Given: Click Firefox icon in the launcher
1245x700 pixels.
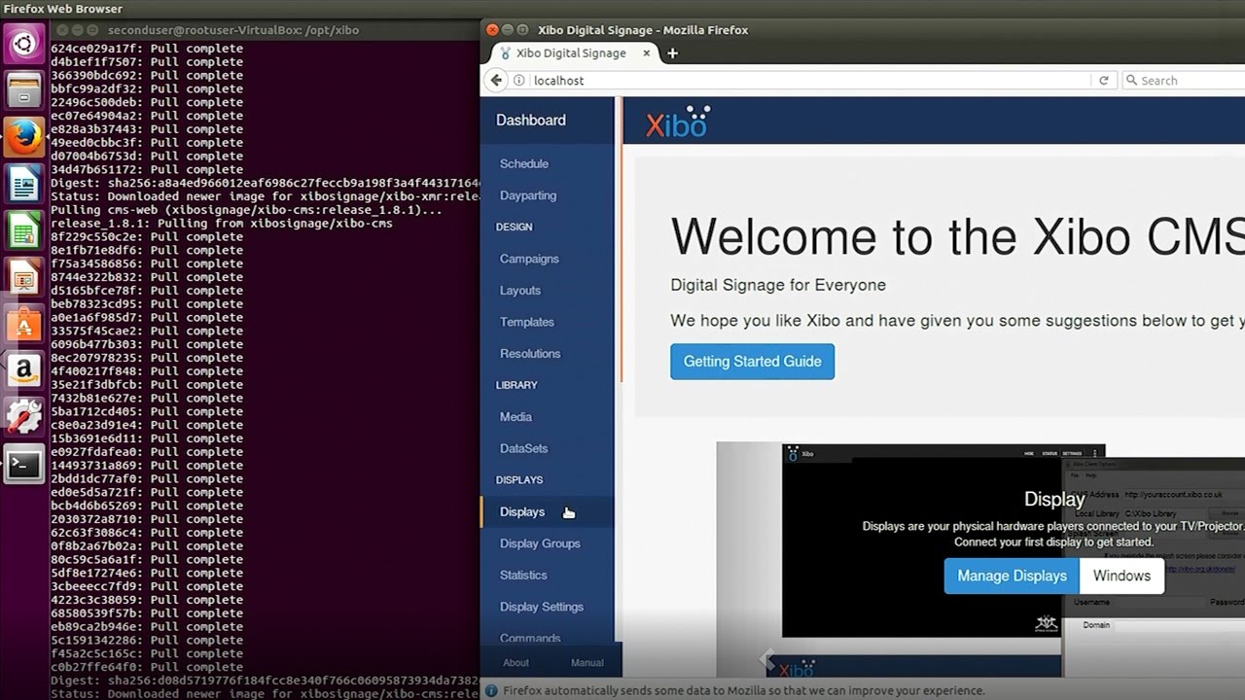Looking at the screenshot, I should click(24, 136).
